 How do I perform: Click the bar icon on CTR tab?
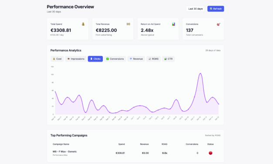pyautogui.click(x=165, y=59)
